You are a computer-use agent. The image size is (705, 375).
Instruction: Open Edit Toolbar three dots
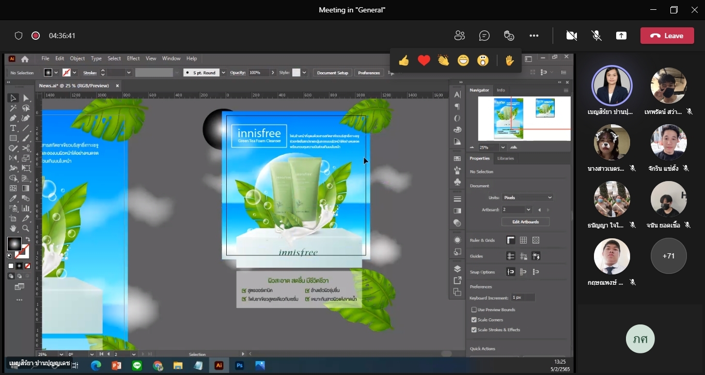(20, 300)
